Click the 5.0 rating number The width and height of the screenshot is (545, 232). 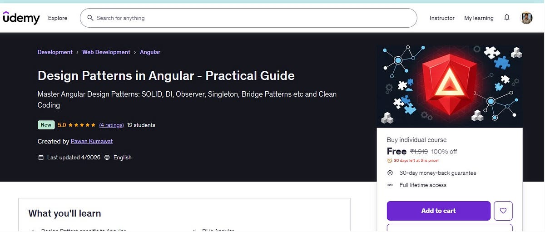(x=62, y=125)
